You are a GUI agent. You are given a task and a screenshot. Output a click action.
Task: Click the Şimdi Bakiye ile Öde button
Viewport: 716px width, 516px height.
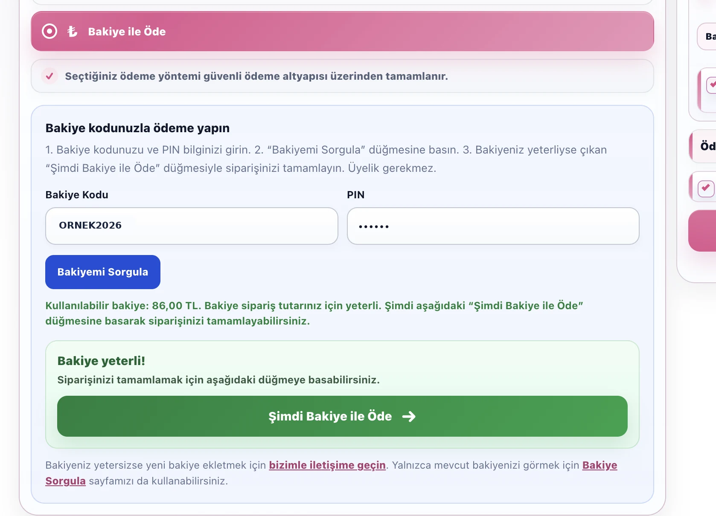point(342,416)
